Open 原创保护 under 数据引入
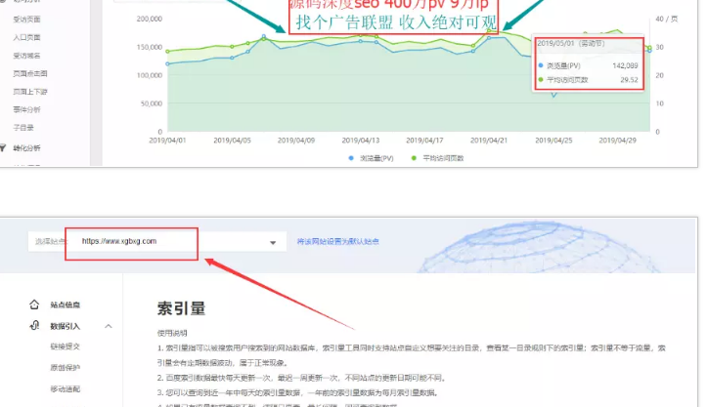The height and width of the screenshot is (407, 708). click(x=65, y=368)
